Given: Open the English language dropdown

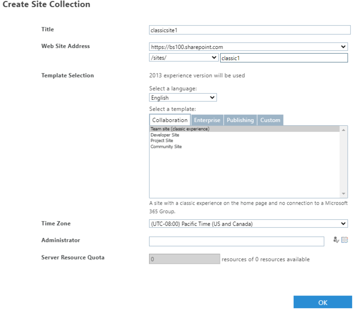Looking at the screenshot, I should [183, 98].
